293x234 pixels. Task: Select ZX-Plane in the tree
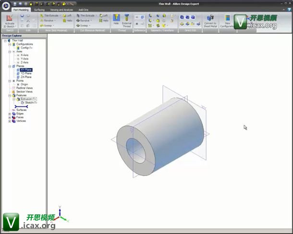26,77
